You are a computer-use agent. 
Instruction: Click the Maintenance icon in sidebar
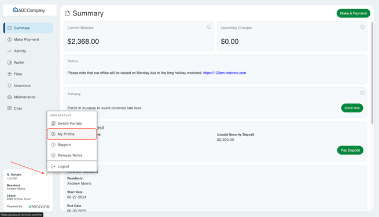[x=9, y=97]
